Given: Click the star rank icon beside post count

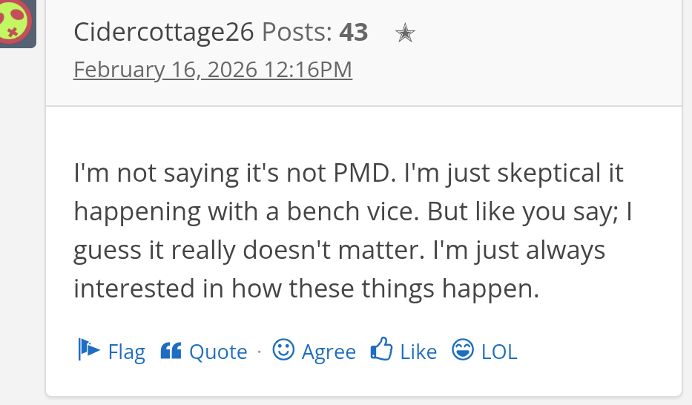Looking at the screenshot, I should 404,33.
